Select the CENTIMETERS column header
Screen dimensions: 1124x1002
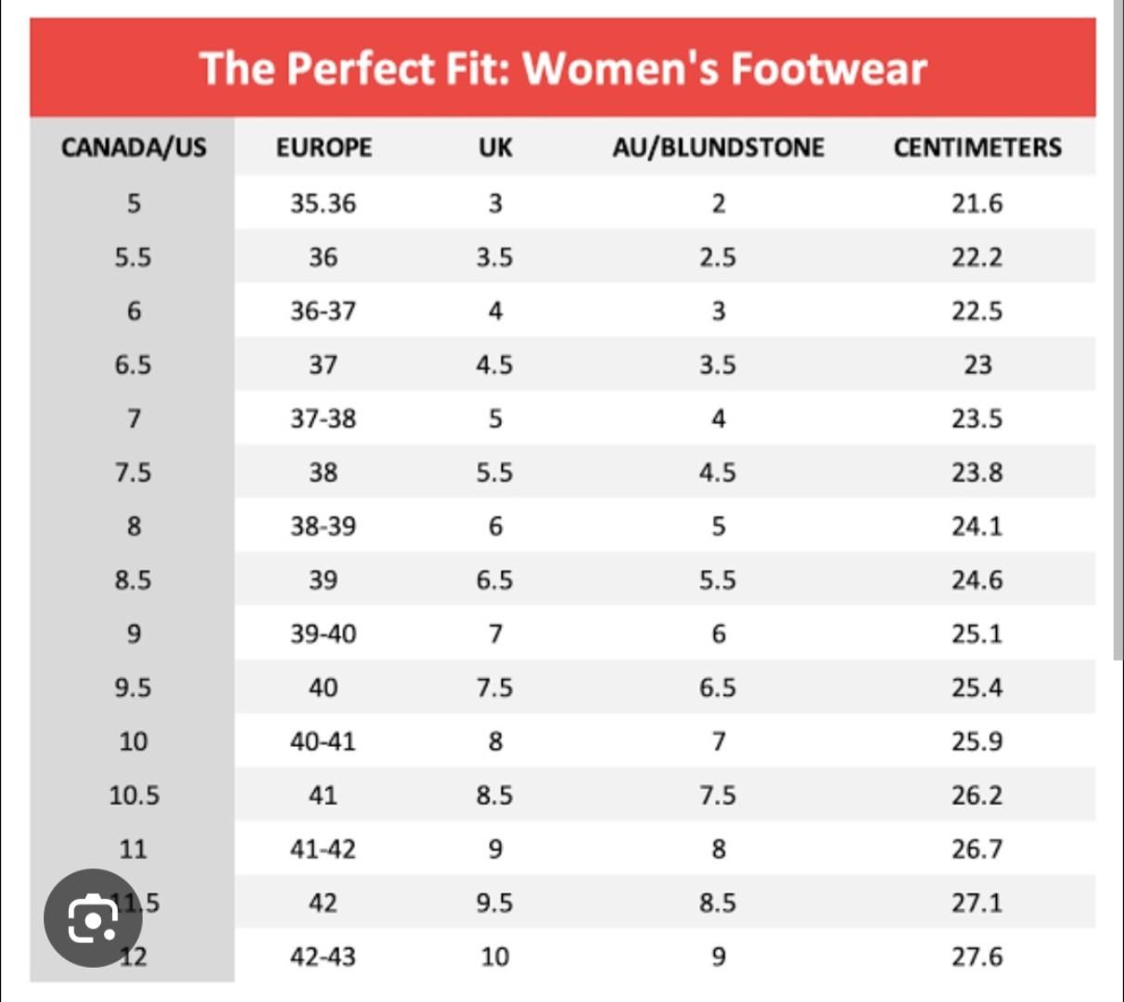coord(977,148)
